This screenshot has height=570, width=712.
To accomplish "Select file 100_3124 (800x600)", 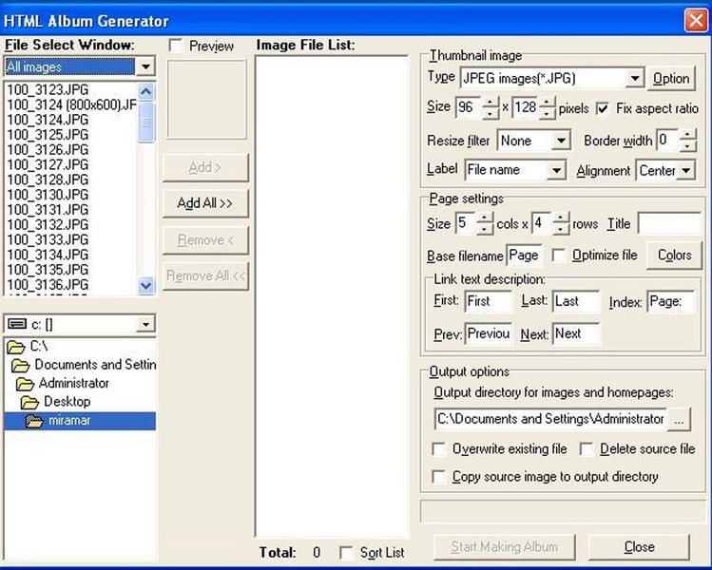I will 71,104.
